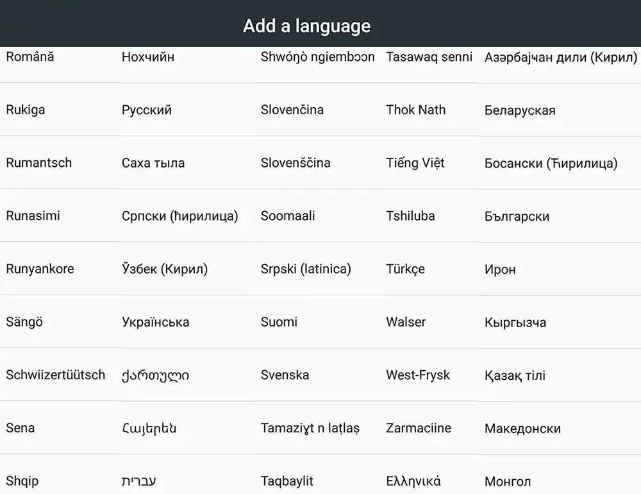Select Tiếng Việt language entry

tap(415, 163)
